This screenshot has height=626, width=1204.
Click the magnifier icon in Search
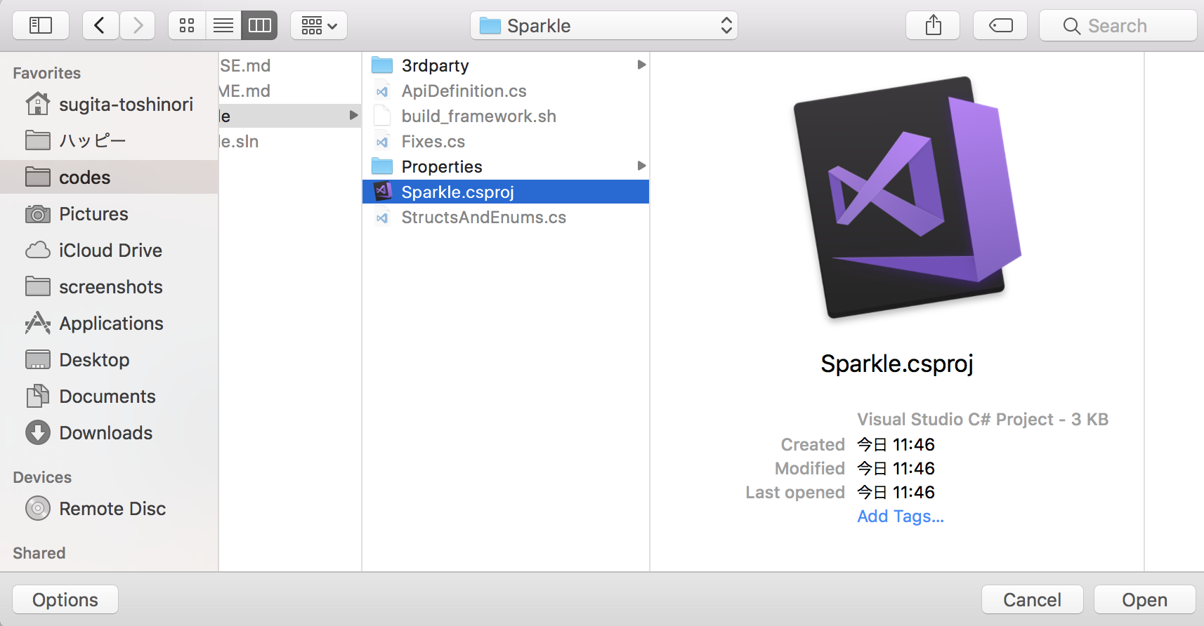point(1071,27)
